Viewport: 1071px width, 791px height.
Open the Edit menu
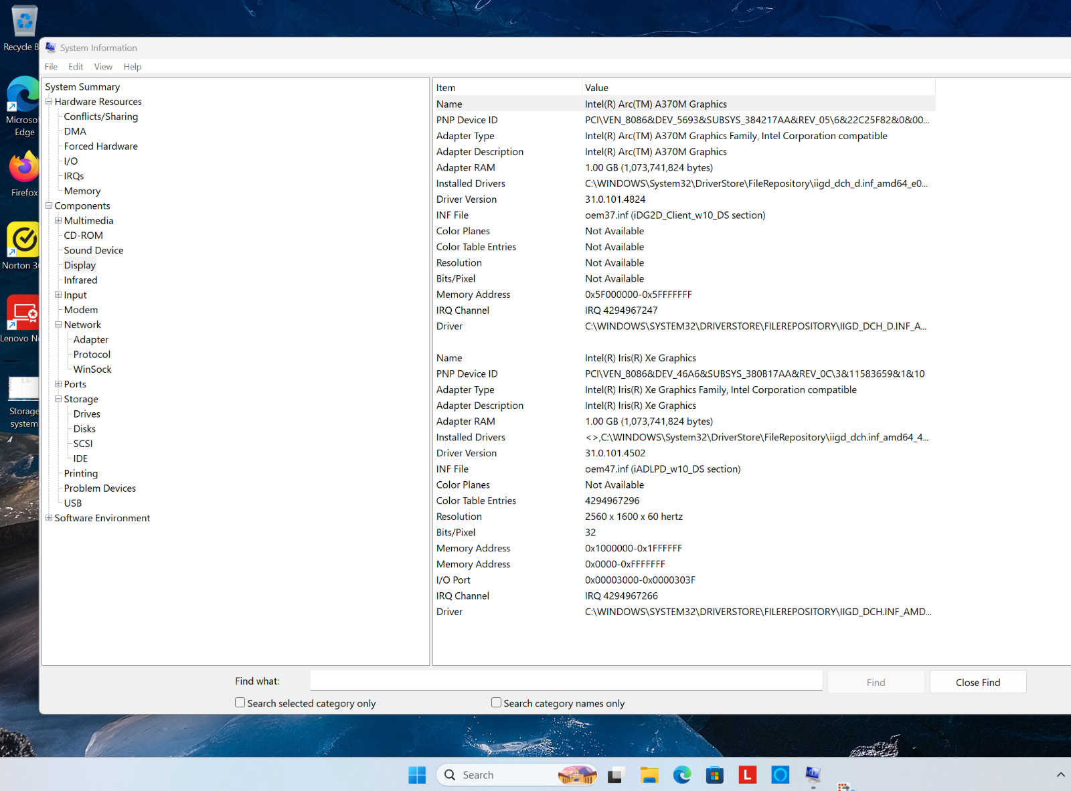(76, 67)
